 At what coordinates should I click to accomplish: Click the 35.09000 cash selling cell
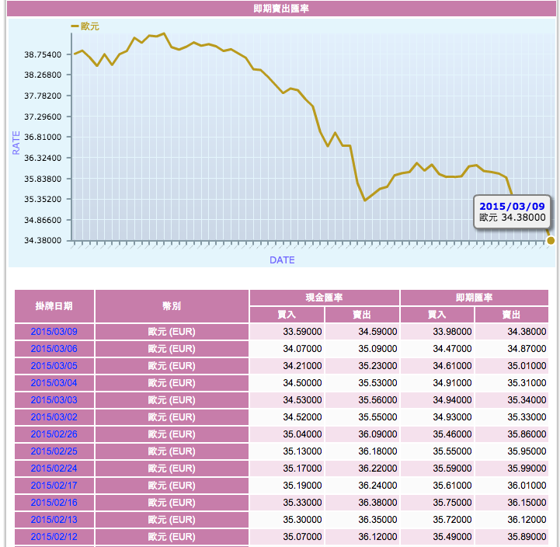coord(362,349)
